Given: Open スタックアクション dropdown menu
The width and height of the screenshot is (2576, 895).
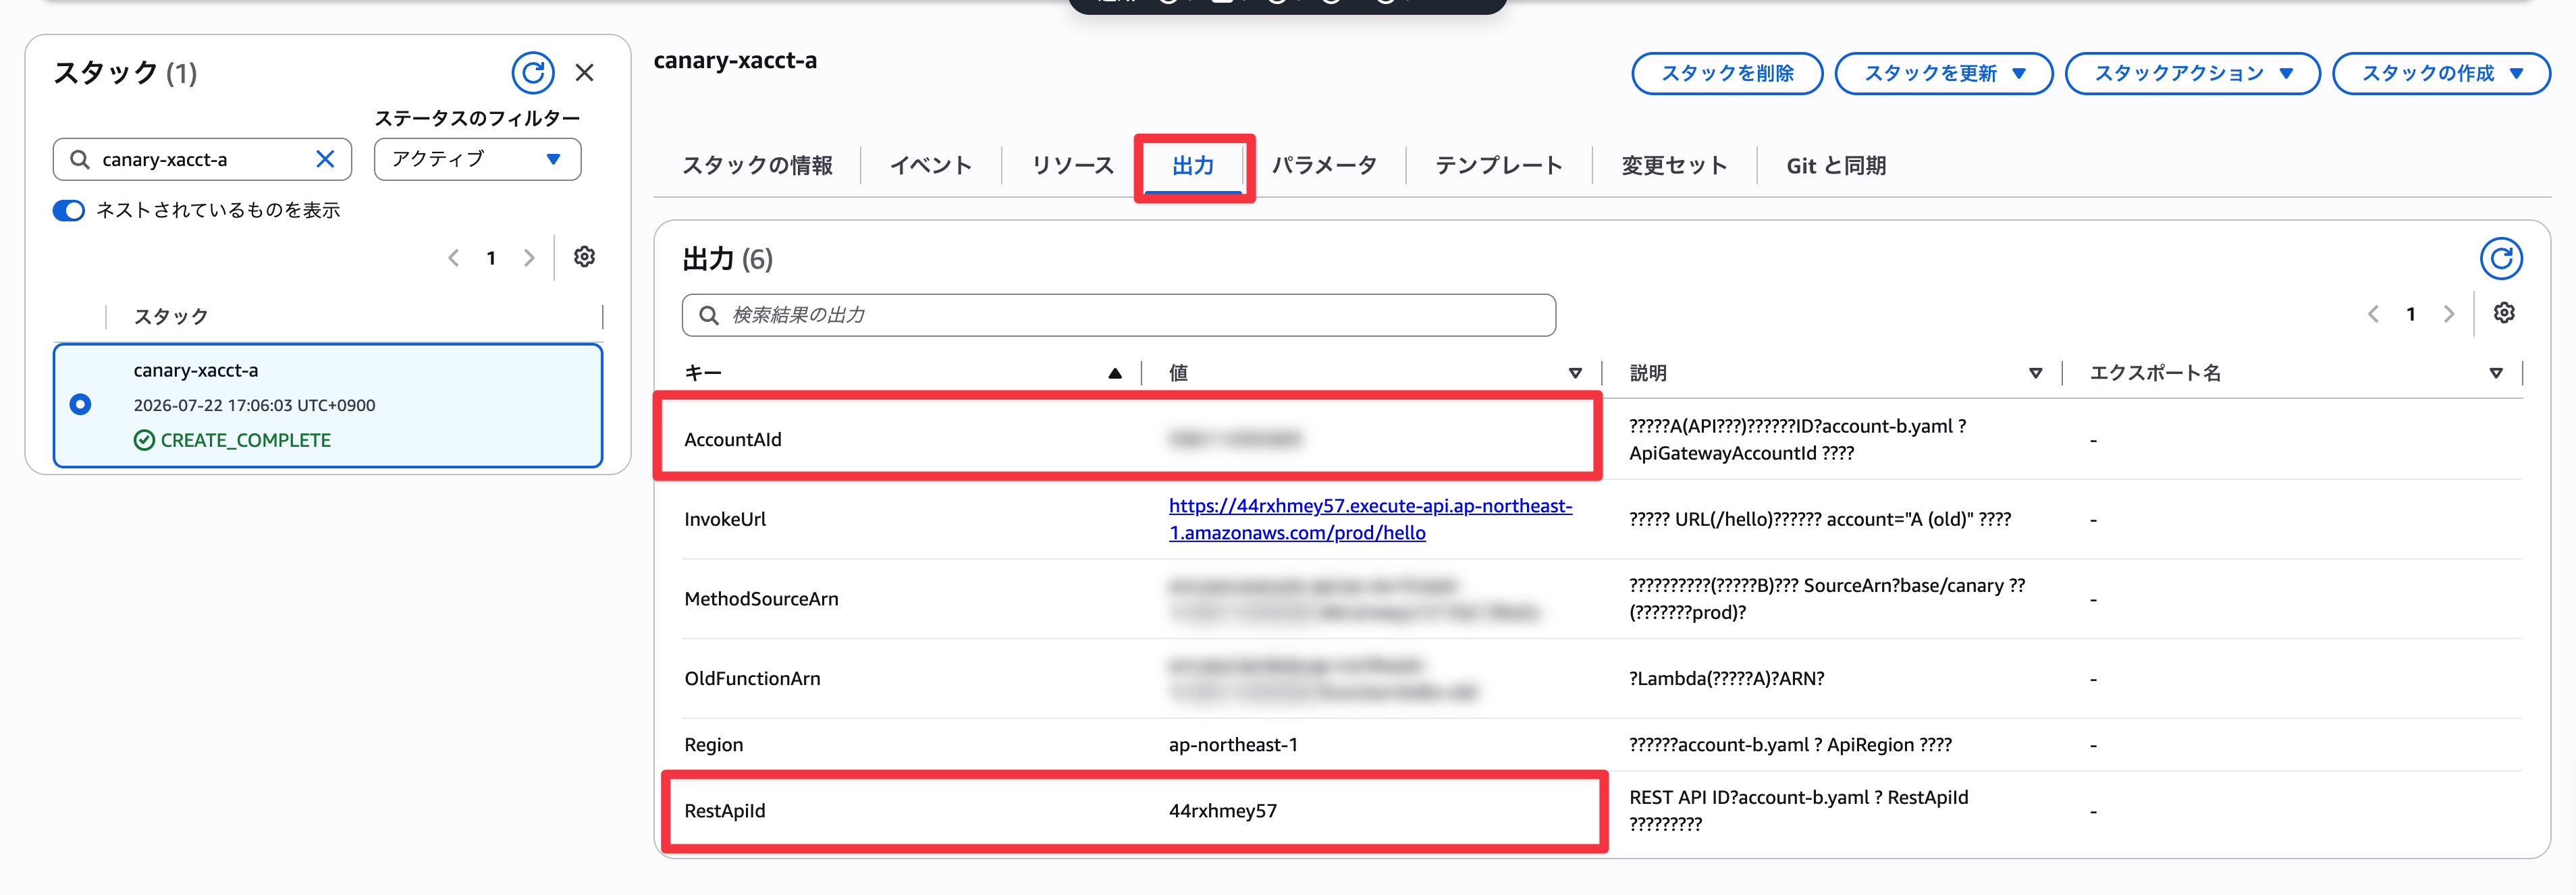Looking at the screenshot, I should (x=2192, y=74).
